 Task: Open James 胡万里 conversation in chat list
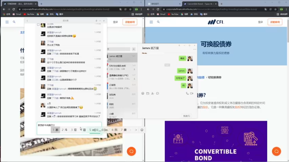coord(122,58)
